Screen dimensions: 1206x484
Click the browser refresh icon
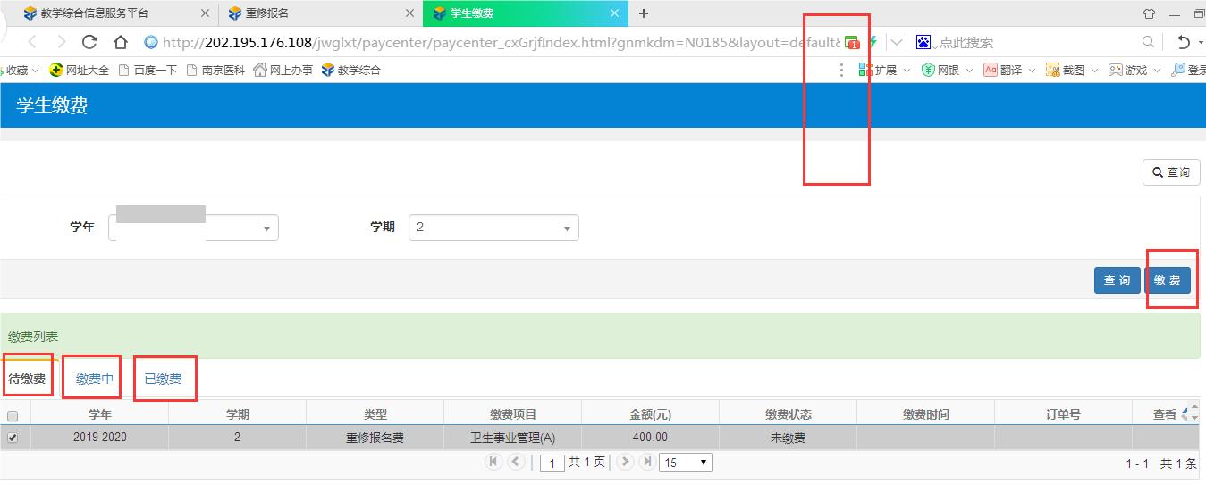[89, 42]
